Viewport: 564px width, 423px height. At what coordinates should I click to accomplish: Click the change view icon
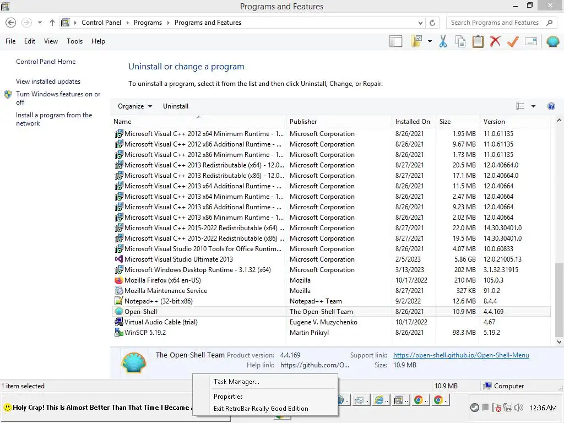(520, 106)
